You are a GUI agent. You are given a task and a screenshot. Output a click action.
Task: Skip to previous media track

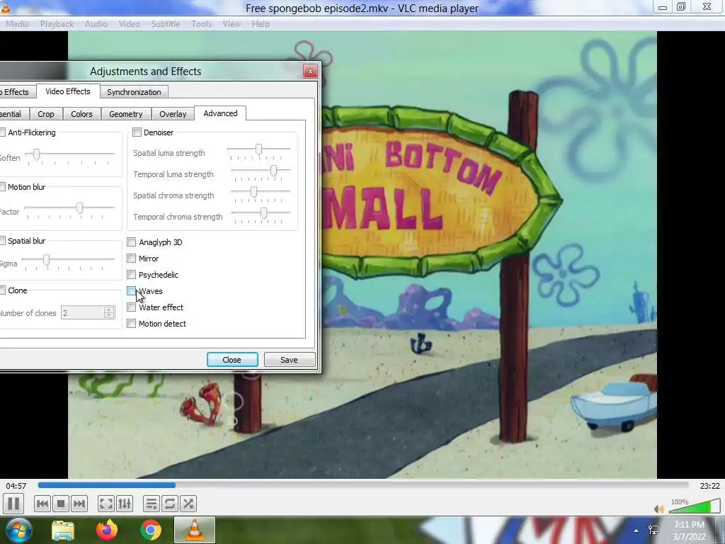click(42, 504)
